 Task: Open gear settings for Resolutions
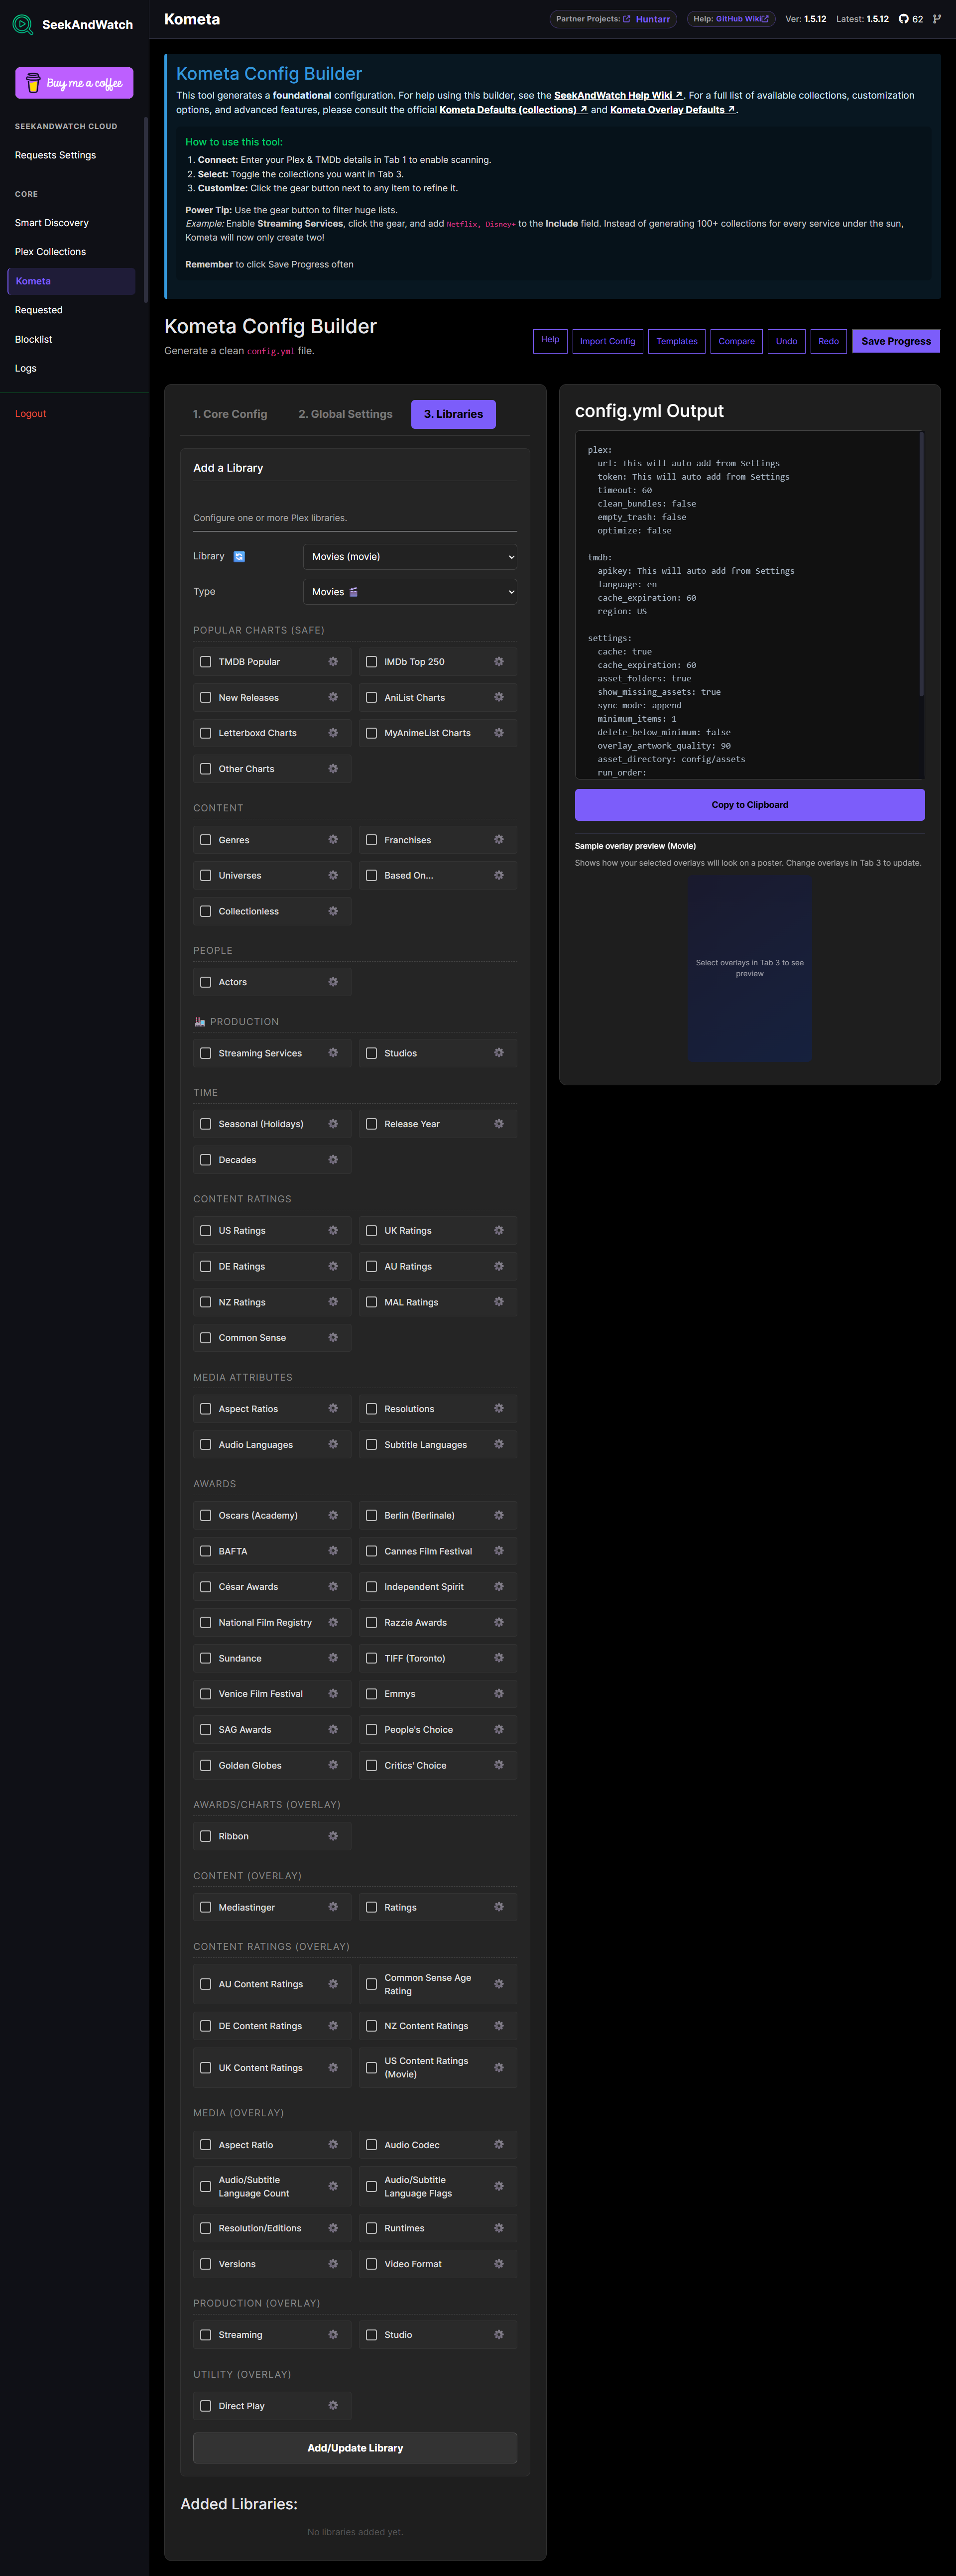(499, 1409)
